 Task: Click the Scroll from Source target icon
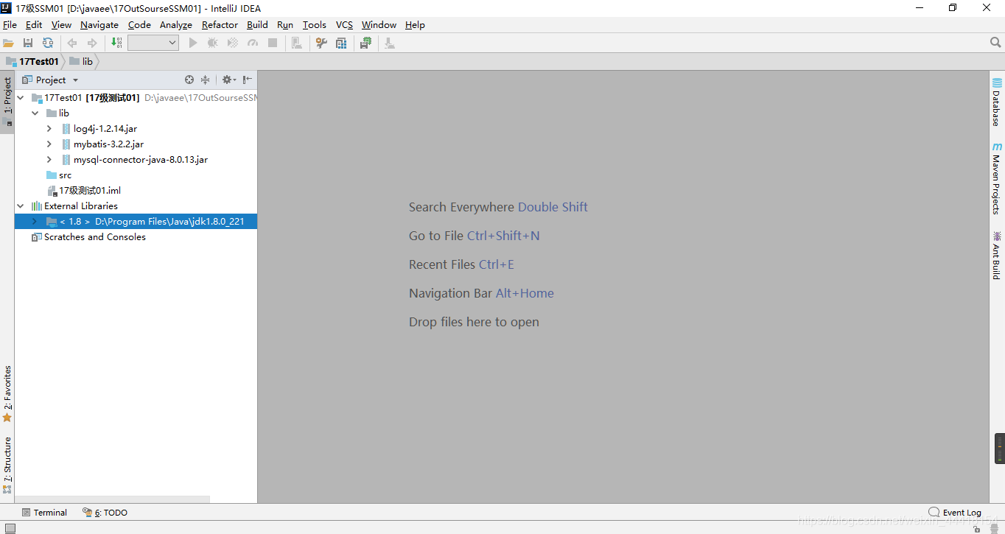click(189, 80)
